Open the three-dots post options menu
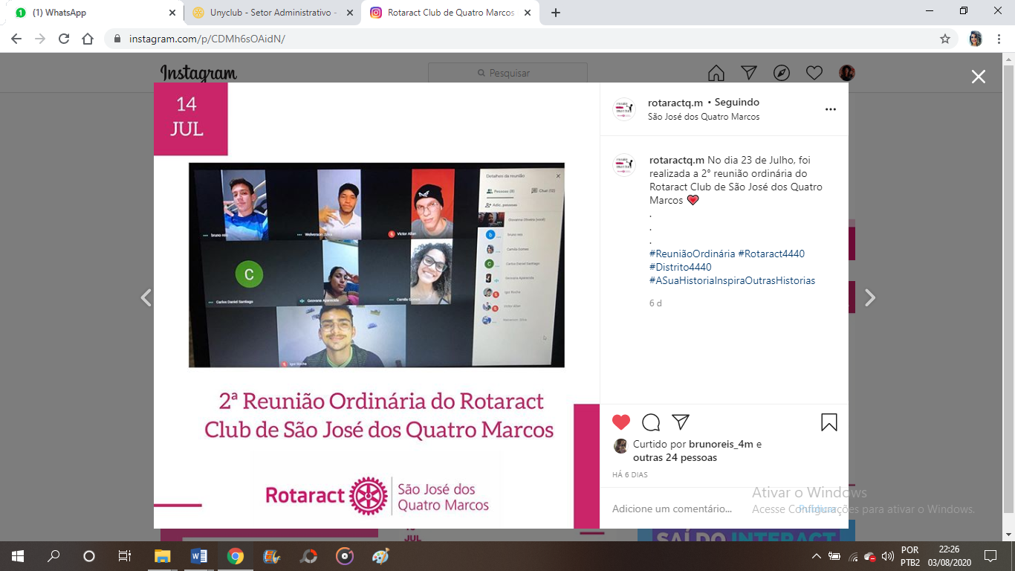Viewport: 1015px width, 571px height. click(831, 109)
